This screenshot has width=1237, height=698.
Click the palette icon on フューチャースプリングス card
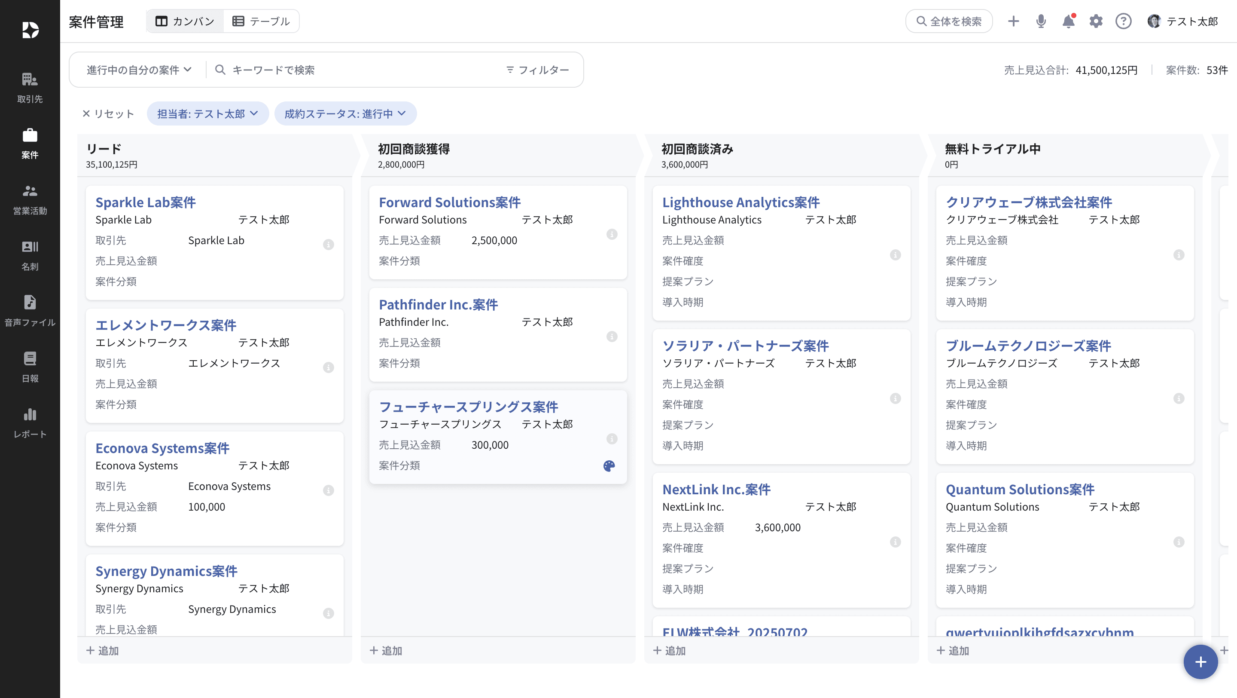[x=609, y=465]
